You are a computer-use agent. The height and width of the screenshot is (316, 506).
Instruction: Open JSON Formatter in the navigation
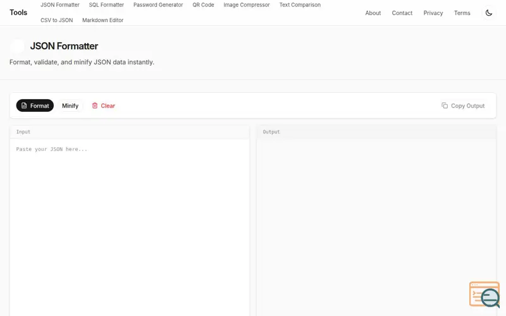click(x=60, y=5)
